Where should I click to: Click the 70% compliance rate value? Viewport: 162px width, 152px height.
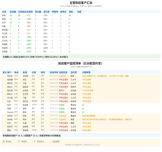29,23
